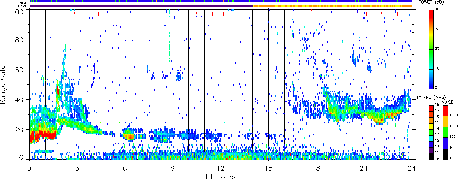
Task: Pick the purple segment of TX FRQ colorbar
Action: [431, 150]
